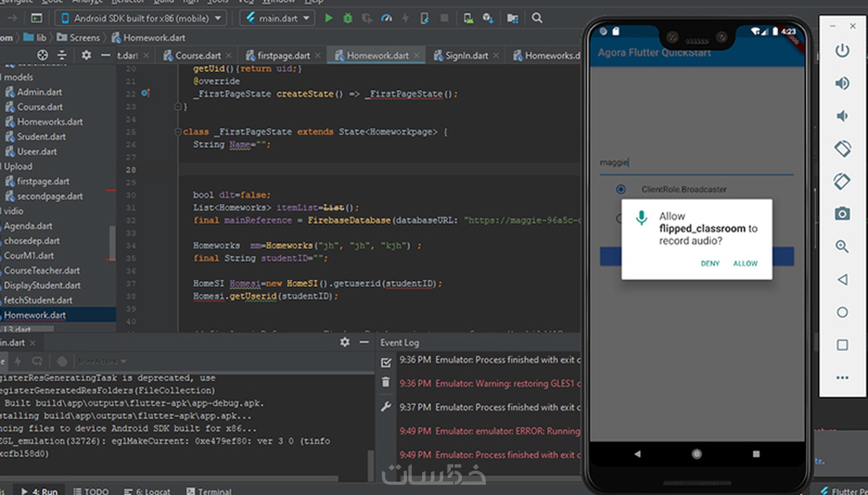Tap ALLOW in the audio permission dialog
This screenshot has width=868, height=495.
point(745,263)
